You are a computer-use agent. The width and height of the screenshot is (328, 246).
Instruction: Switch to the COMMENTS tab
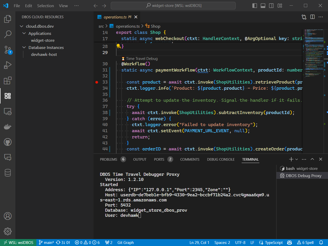190,159
